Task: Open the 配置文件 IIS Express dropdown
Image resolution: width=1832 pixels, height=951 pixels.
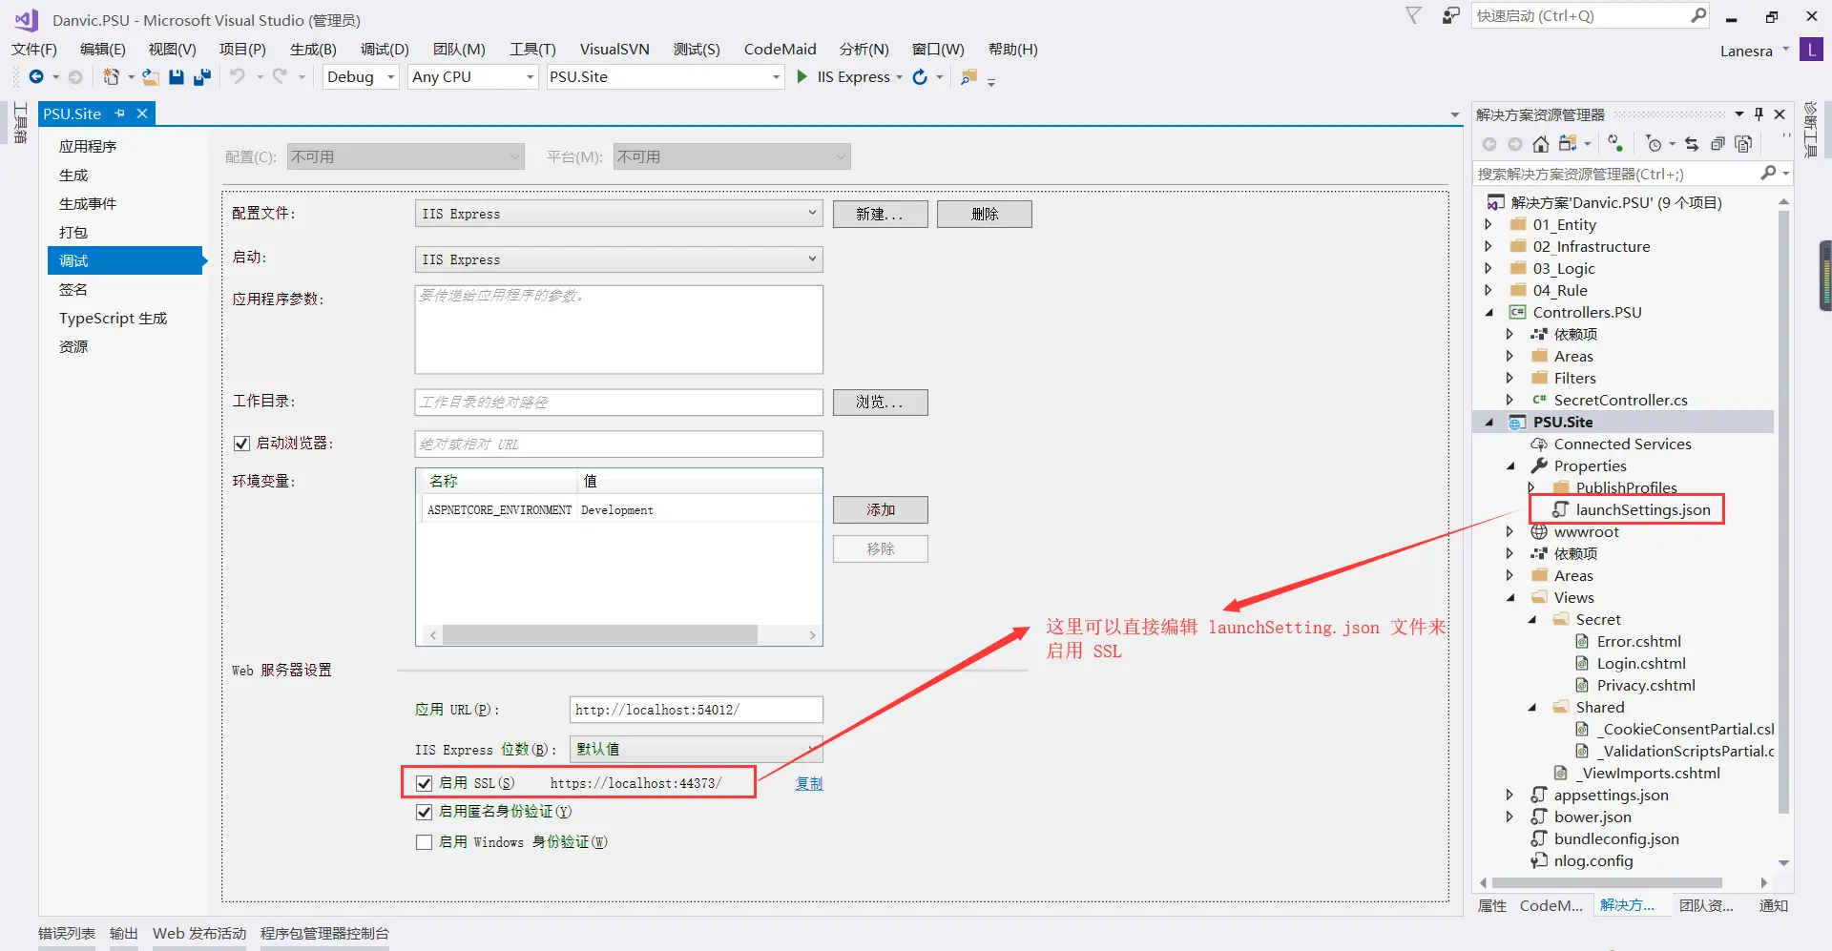Action: click(810, 214)
